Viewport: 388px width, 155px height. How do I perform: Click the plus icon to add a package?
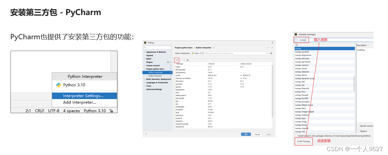(x=177, y=60)
